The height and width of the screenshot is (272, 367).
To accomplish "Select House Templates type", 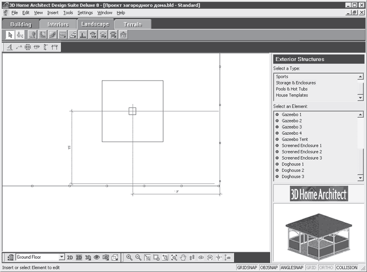I will tap(292, 95).
